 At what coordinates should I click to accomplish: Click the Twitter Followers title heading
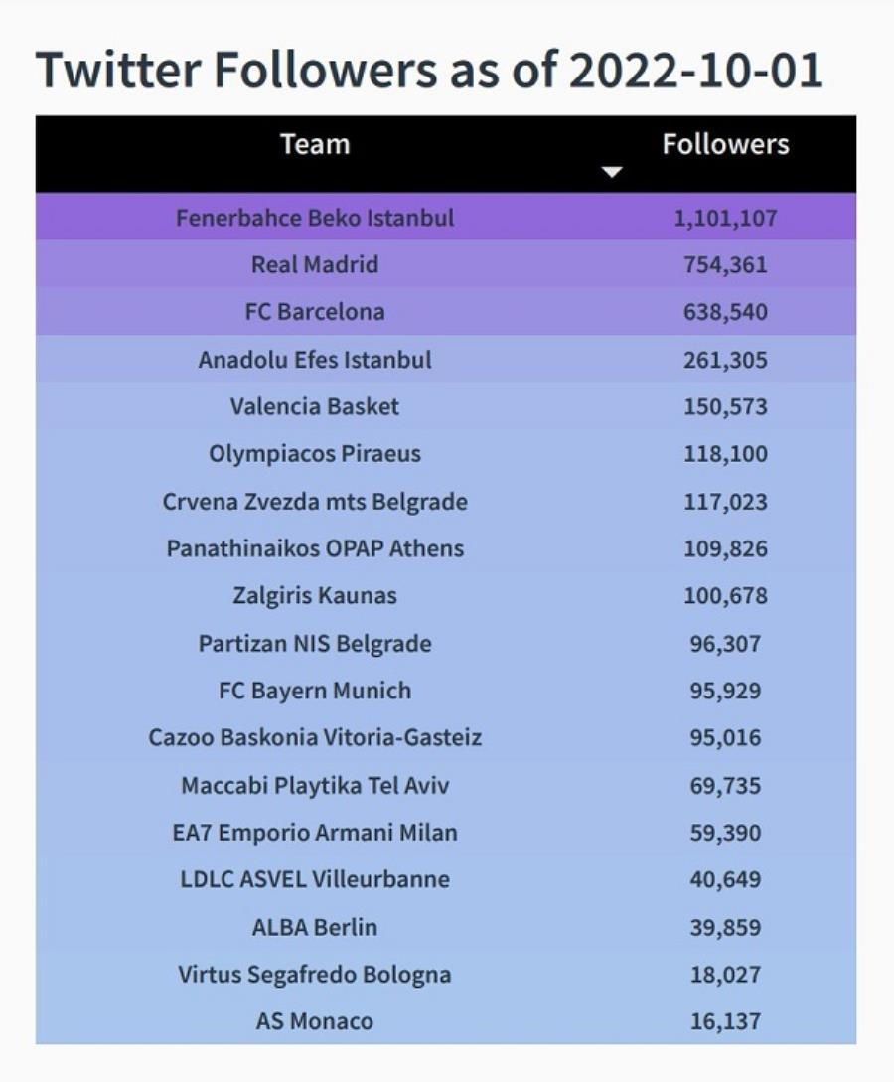tap(429, 70)
